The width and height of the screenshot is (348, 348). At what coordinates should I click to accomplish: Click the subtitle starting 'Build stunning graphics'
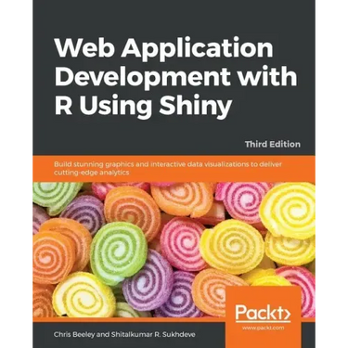point(168,168)
